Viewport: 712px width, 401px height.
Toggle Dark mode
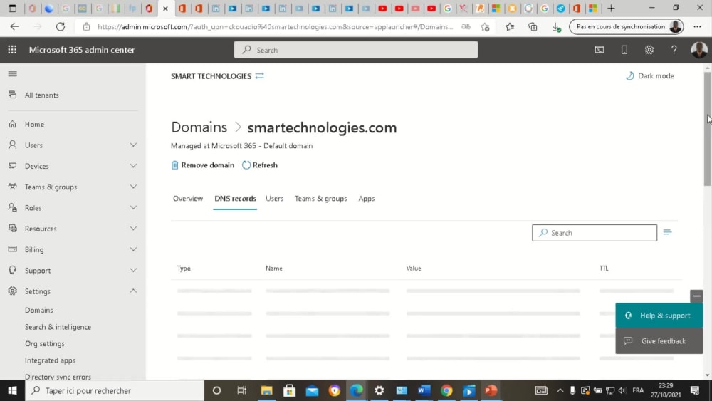point(649,75)
